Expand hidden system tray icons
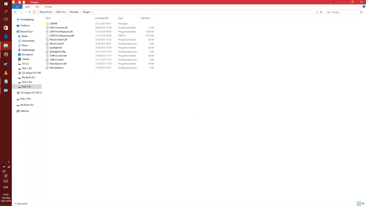Image resolution: width=366 pixels, height=206 pixels. click(8, 162)
